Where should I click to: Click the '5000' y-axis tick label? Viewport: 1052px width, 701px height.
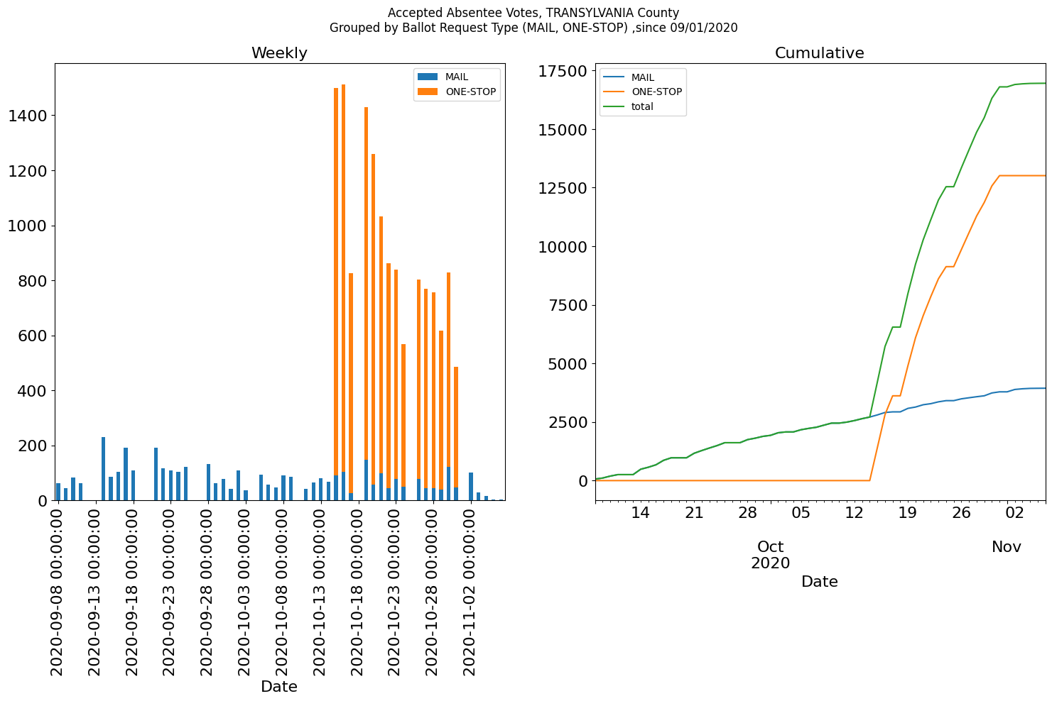pos(568,364)
